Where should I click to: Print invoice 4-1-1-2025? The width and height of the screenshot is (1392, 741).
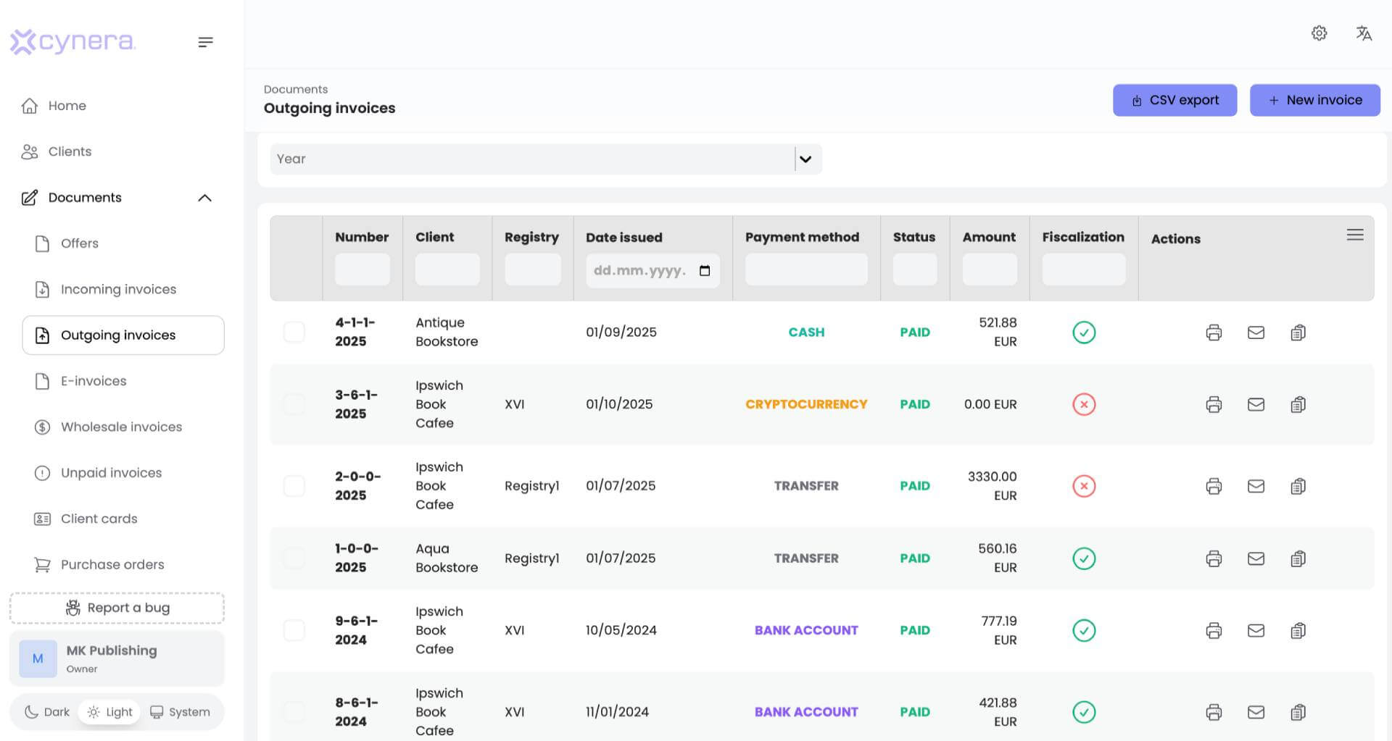pos(1214,332)
